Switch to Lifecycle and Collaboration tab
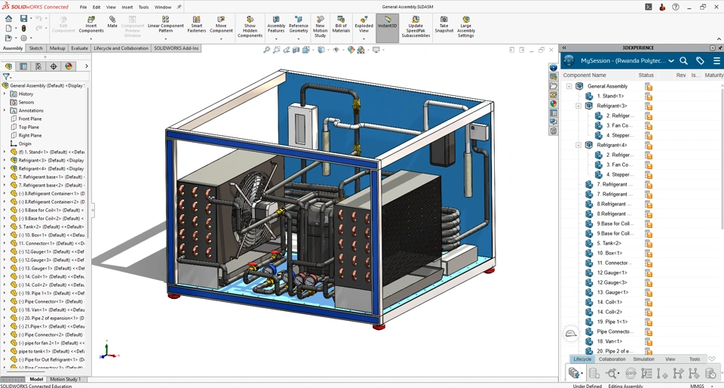This screenshot has height=388, width=724. pos(121,48)
